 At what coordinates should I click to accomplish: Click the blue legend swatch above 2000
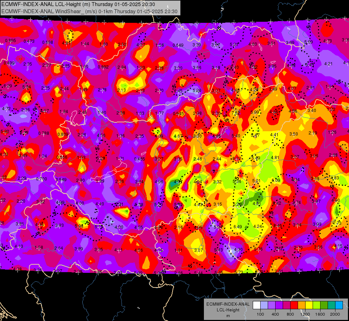coord(339,305)
